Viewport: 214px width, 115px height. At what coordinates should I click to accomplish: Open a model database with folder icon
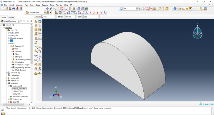[x=6, y=9]
